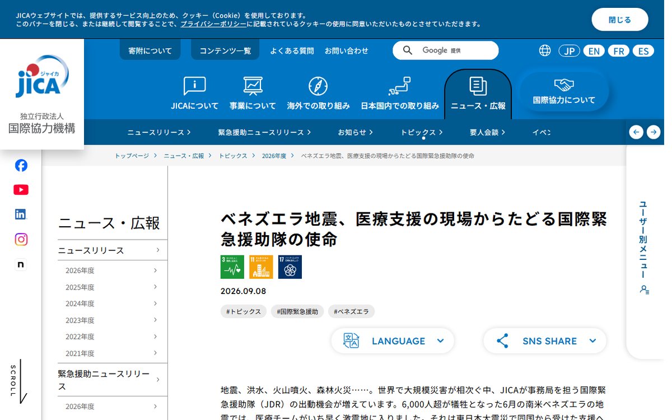The height and width of the screenshot is (420, 672).
Task: Open 日本国内での取り組み menu
Action: [x=399, y=93]
